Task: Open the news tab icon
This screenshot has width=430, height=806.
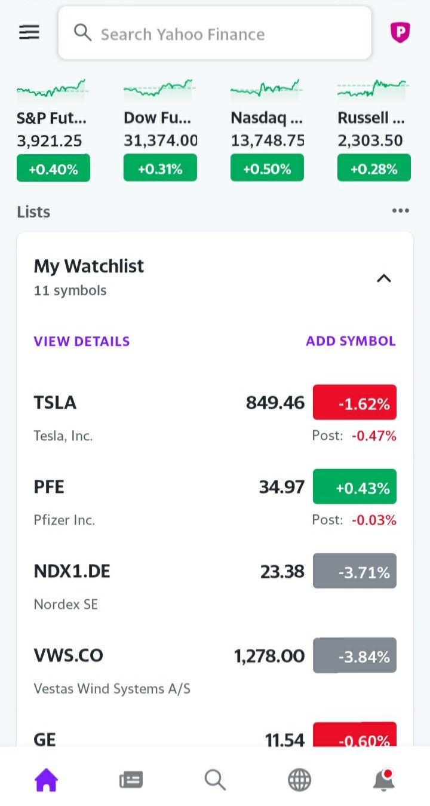Action: click(x=131, y=780)
